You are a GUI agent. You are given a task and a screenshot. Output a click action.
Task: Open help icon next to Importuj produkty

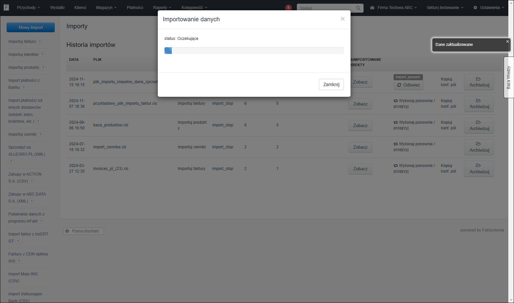pyautogui.click(x=43, y=68)
